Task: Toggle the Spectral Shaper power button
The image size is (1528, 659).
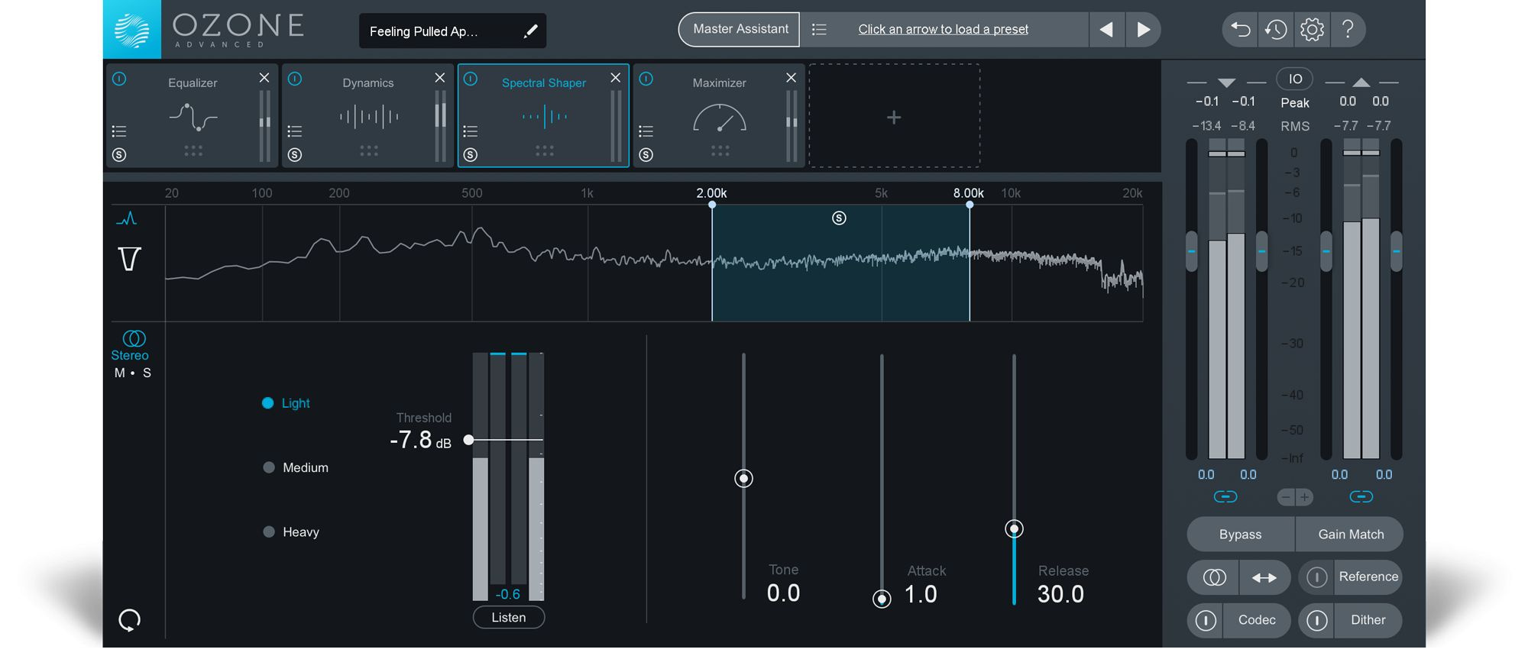Action: pos(471,79)
